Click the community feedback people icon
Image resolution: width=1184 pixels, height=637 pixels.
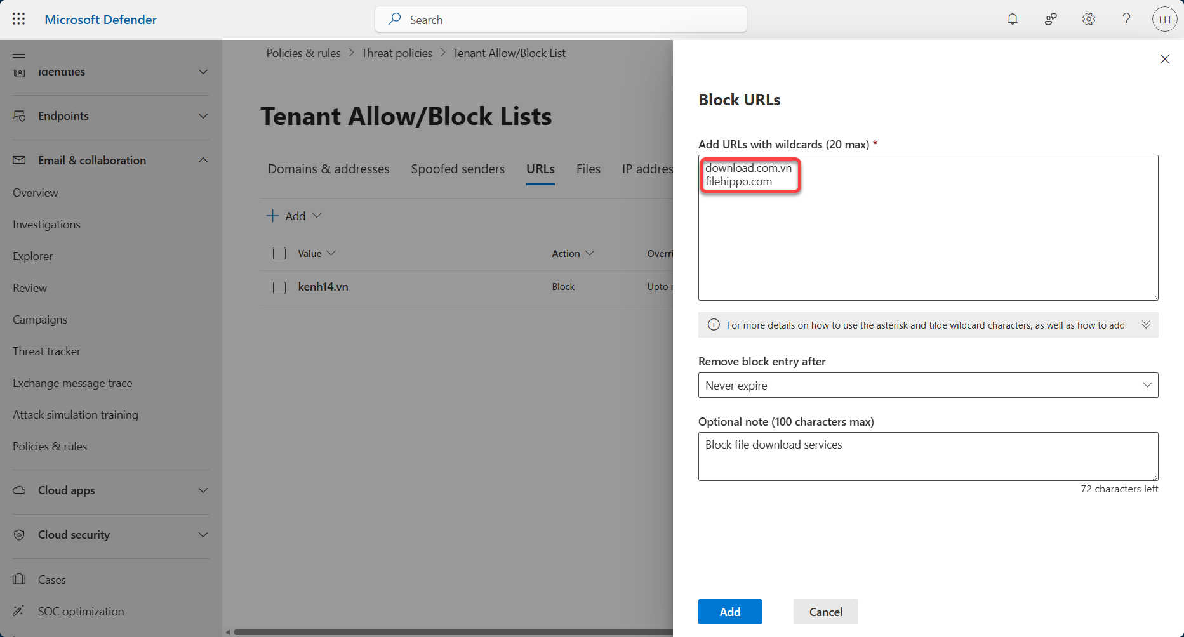[1051, 19]
